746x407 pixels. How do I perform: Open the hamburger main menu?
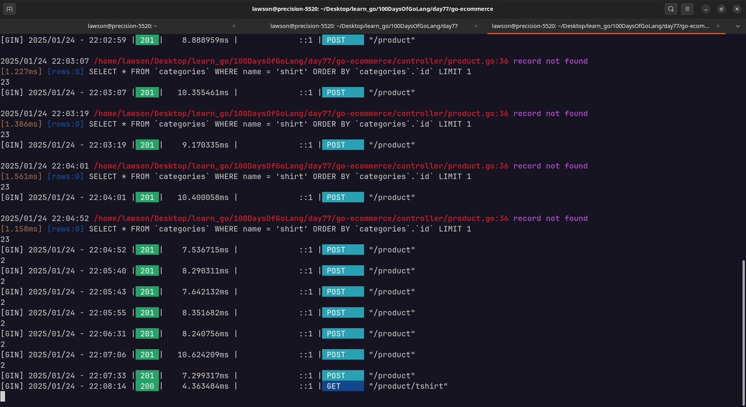point(687,9)
